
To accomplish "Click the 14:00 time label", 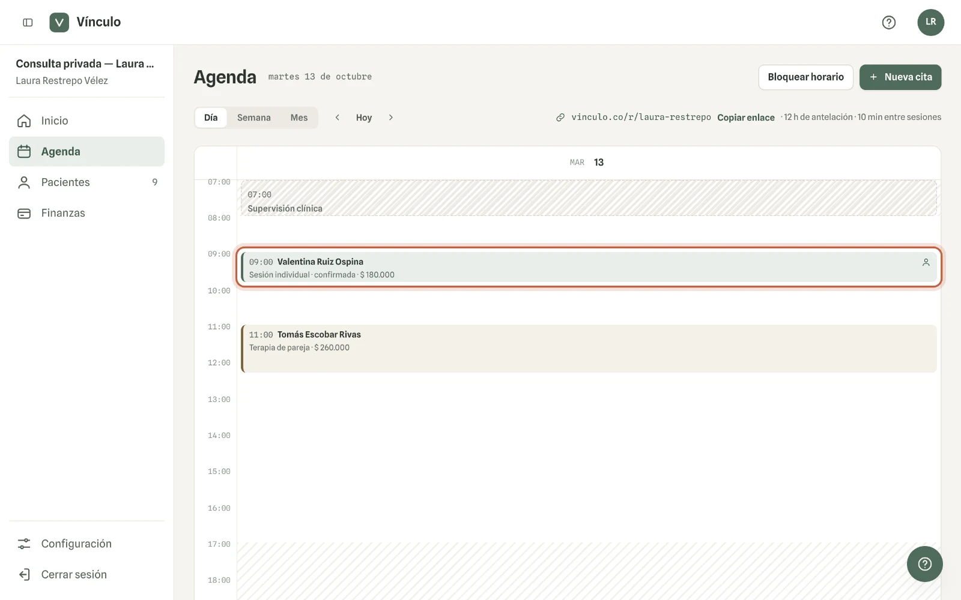I will (219, 436).
